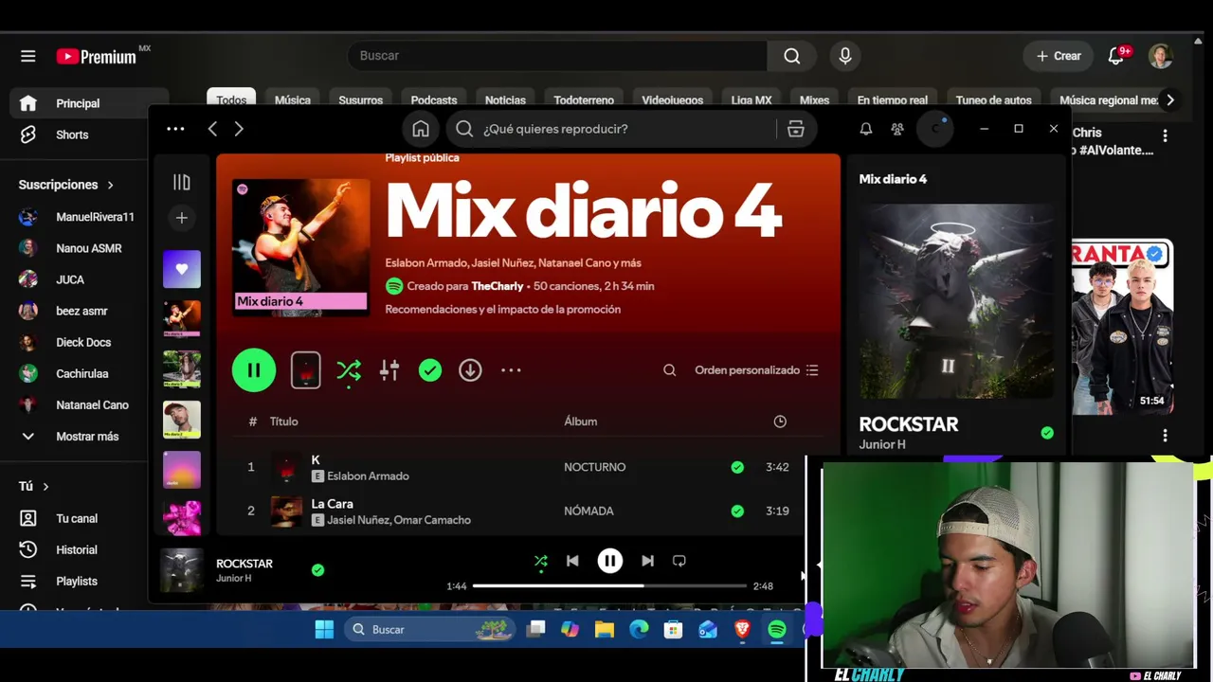The image size is (1213, 682).
Task: Open the YouTube hamburger guide menu
Action: [x=28, y=56]
